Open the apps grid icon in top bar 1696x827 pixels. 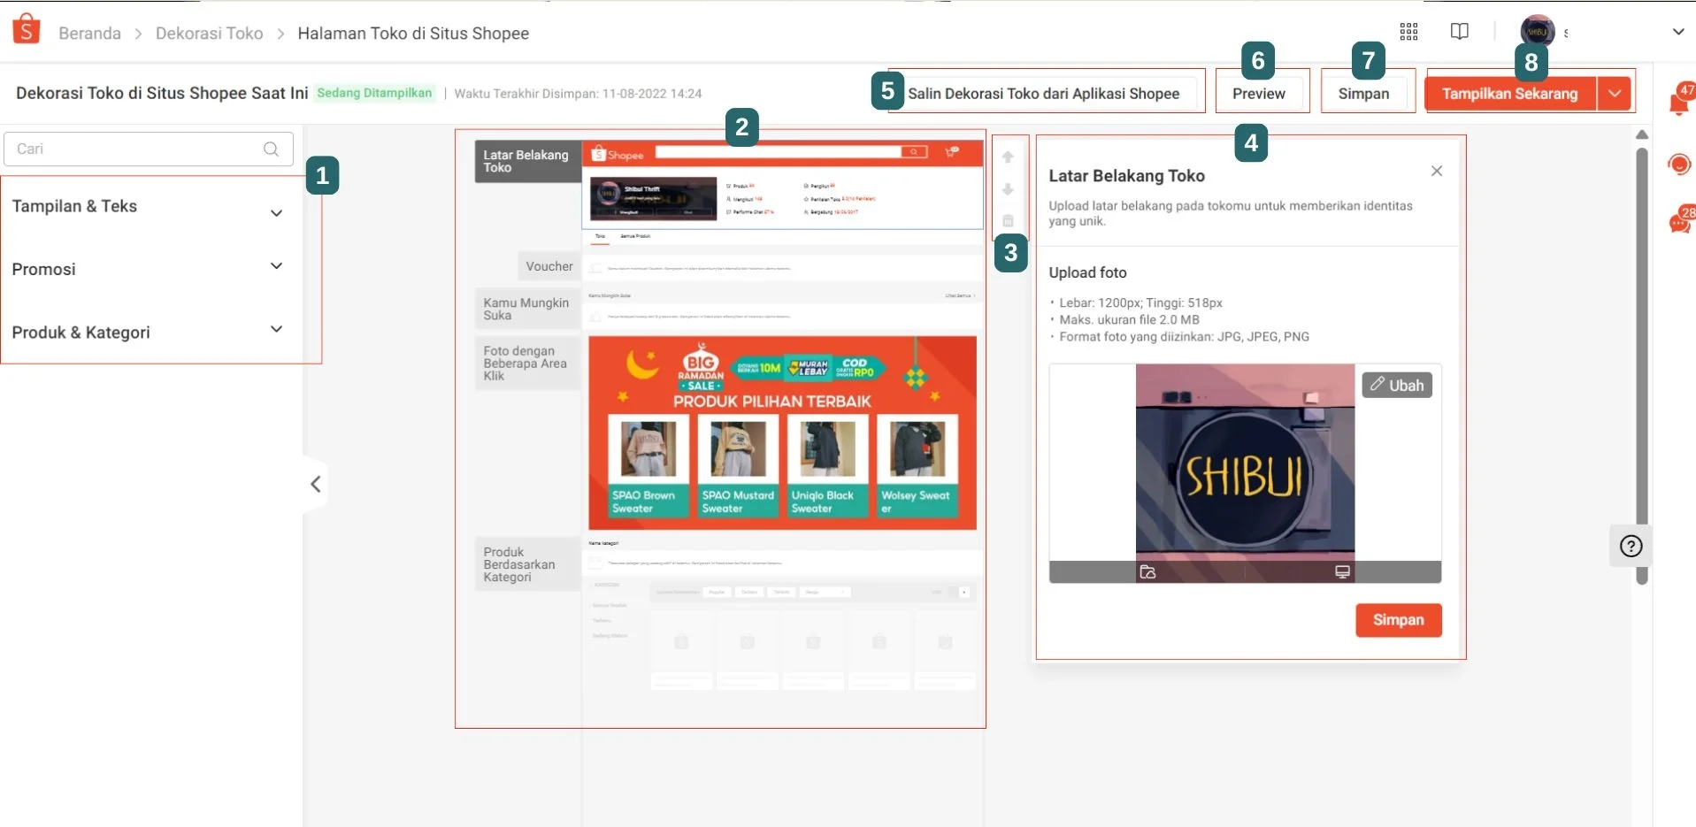pyautogui.click(x=1408, y=31)
